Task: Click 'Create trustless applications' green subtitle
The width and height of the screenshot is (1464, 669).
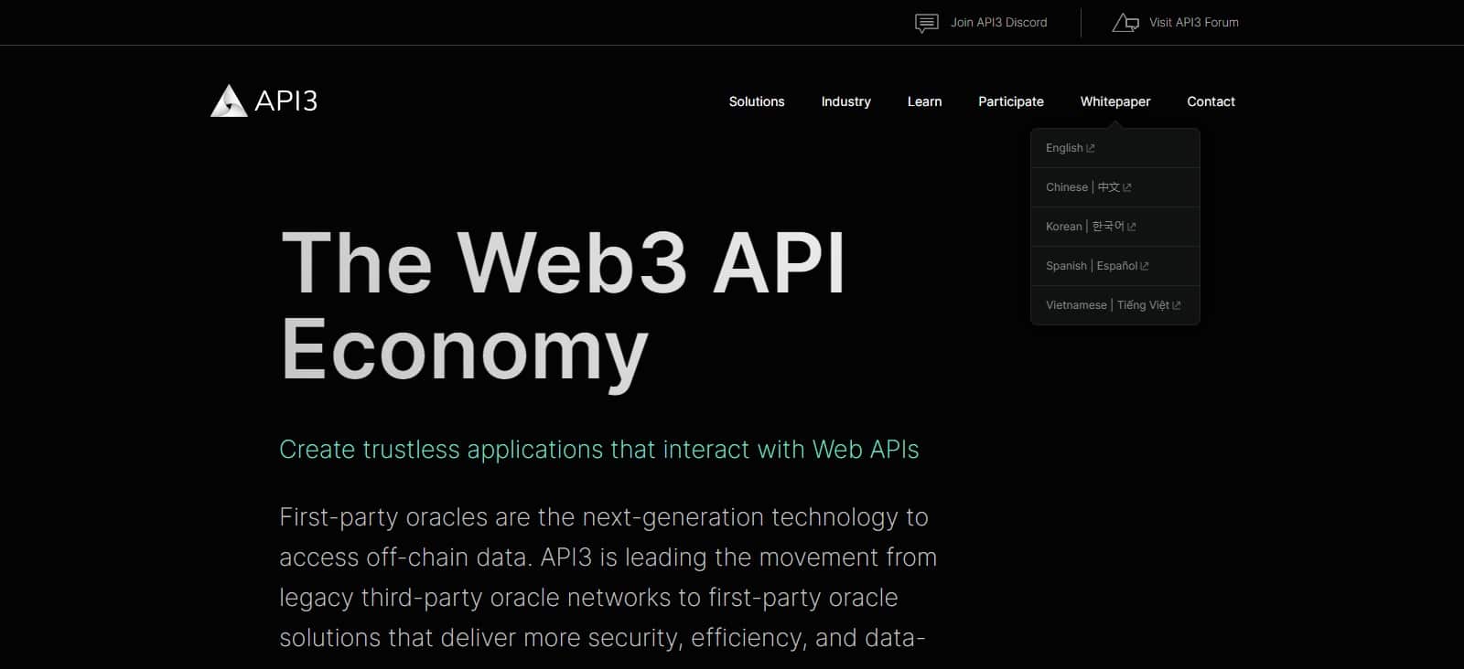Action: click(599, 450)
